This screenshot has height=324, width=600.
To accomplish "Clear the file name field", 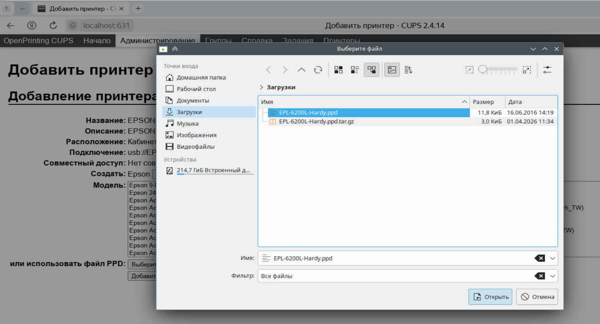I will tap(539, 258).
